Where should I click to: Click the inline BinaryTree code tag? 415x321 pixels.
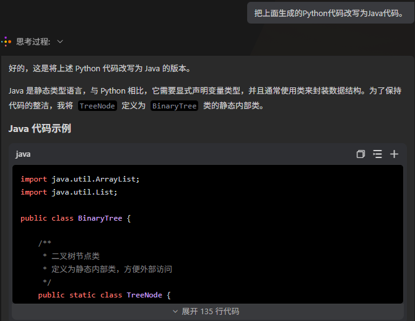tap(174, 106)
